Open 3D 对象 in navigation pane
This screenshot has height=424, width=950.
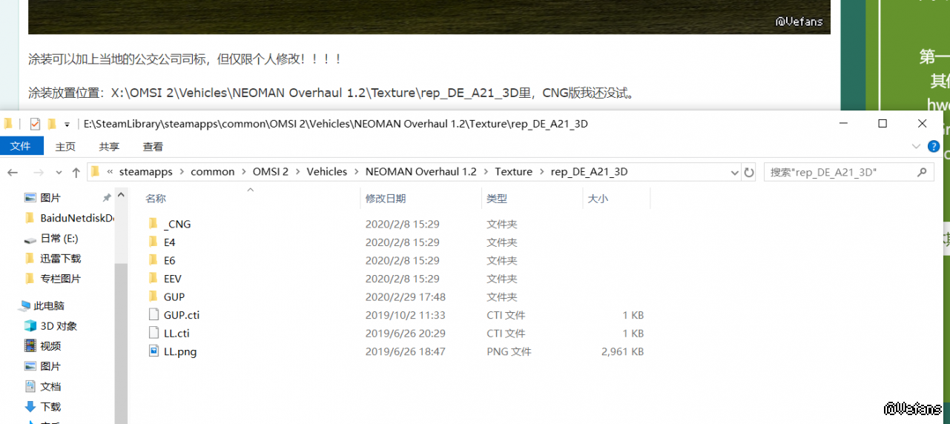point(59,326)
